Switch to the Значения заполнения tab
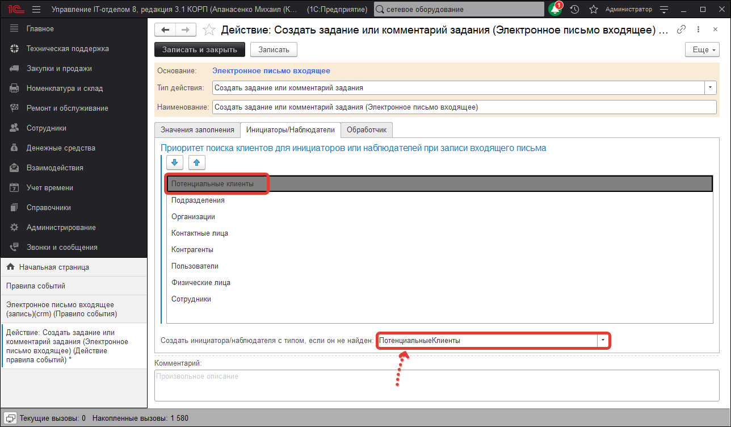 click(x=197, y=129)
